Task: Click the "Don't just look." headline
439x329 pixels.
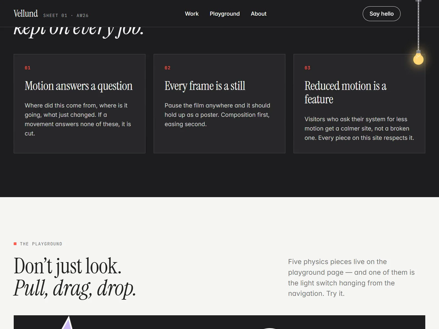Action: click(x=67, y=266)
